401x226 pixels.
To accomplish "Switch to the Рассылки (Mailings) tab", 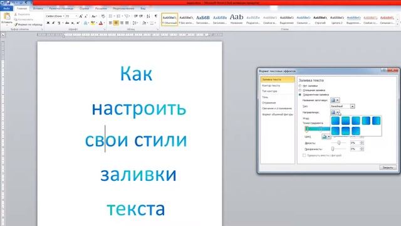I will 101,8.
